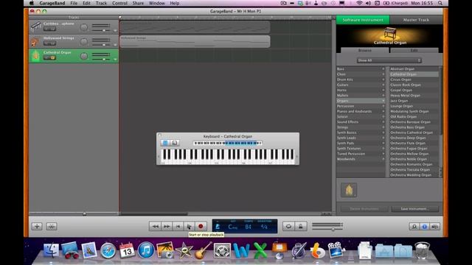Open GarageBand guitar icon in Dock
472x265 pixels.
pyautogui.click(x=203, y=250)
